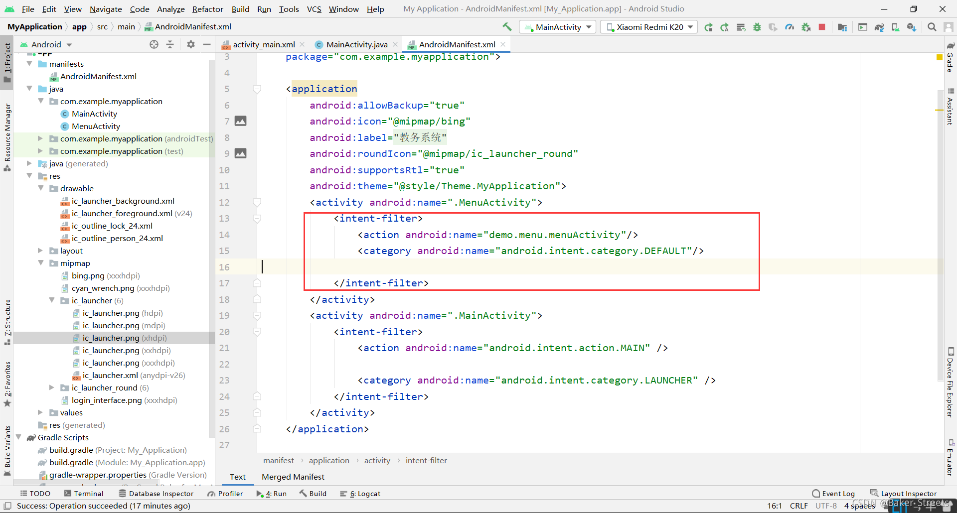Viewport: 957px width, 513px height.
Task: Stop the running app with red square
Action: coord(822,27)
